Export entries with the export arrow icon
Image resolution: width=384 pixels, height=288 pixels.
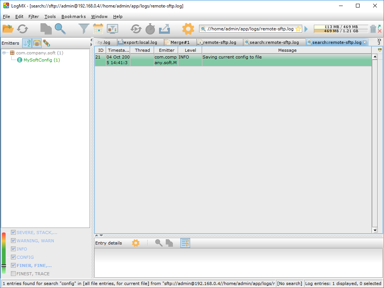click(x=164, y=29)
